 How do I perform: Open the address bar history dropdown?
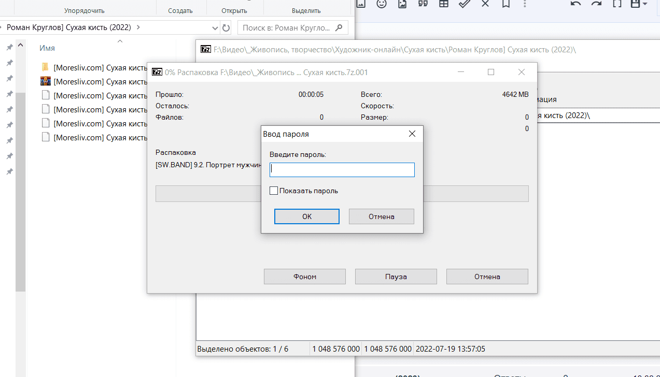click(216, 28)
